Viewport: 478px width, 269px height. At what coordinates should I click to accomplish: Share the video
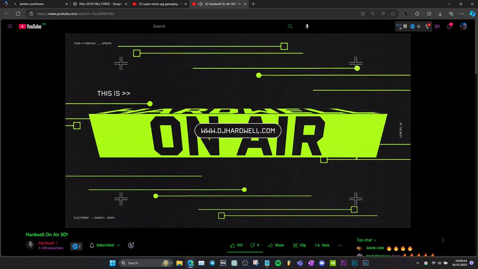(x=276, y=245)
